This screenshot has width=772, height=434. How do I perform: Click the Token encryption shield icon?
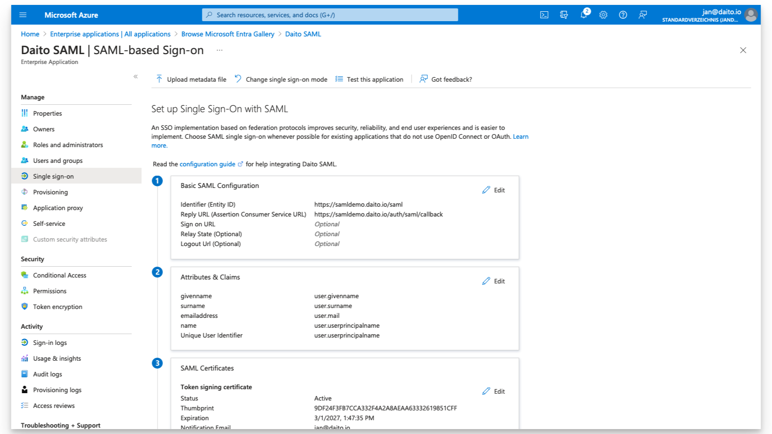(25, 306)
